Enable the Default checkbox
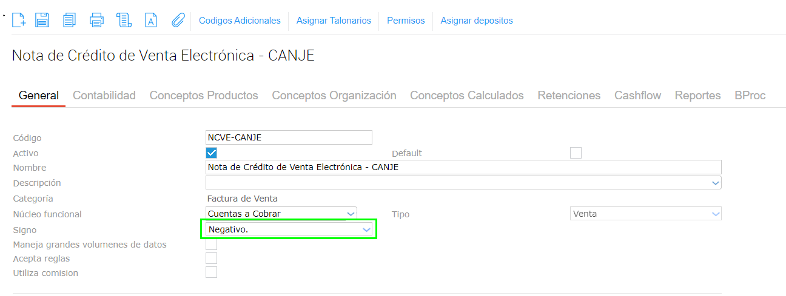This screenshot has width=786, height=296. [576, 153]
